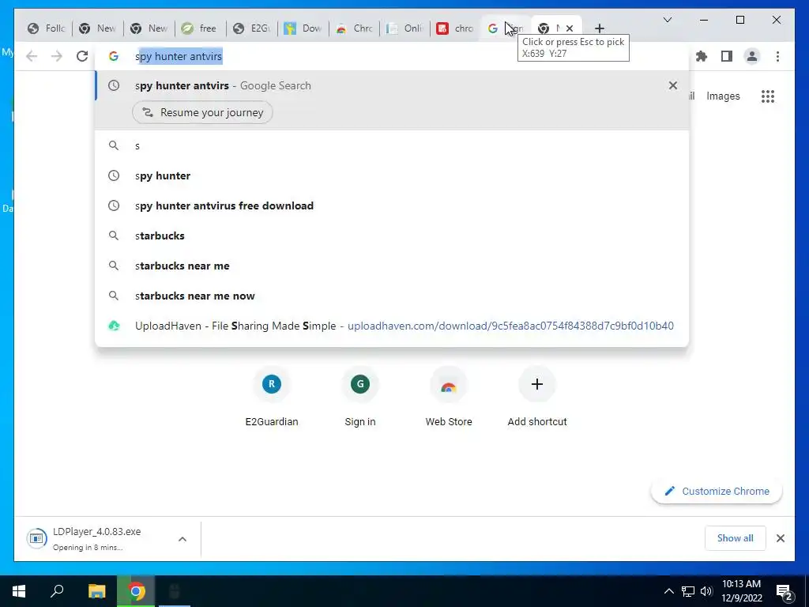Switch to the red 'chro' tab
Viewport: 809px width, 607px height.
pyautogui.click(x=456, y=28)
